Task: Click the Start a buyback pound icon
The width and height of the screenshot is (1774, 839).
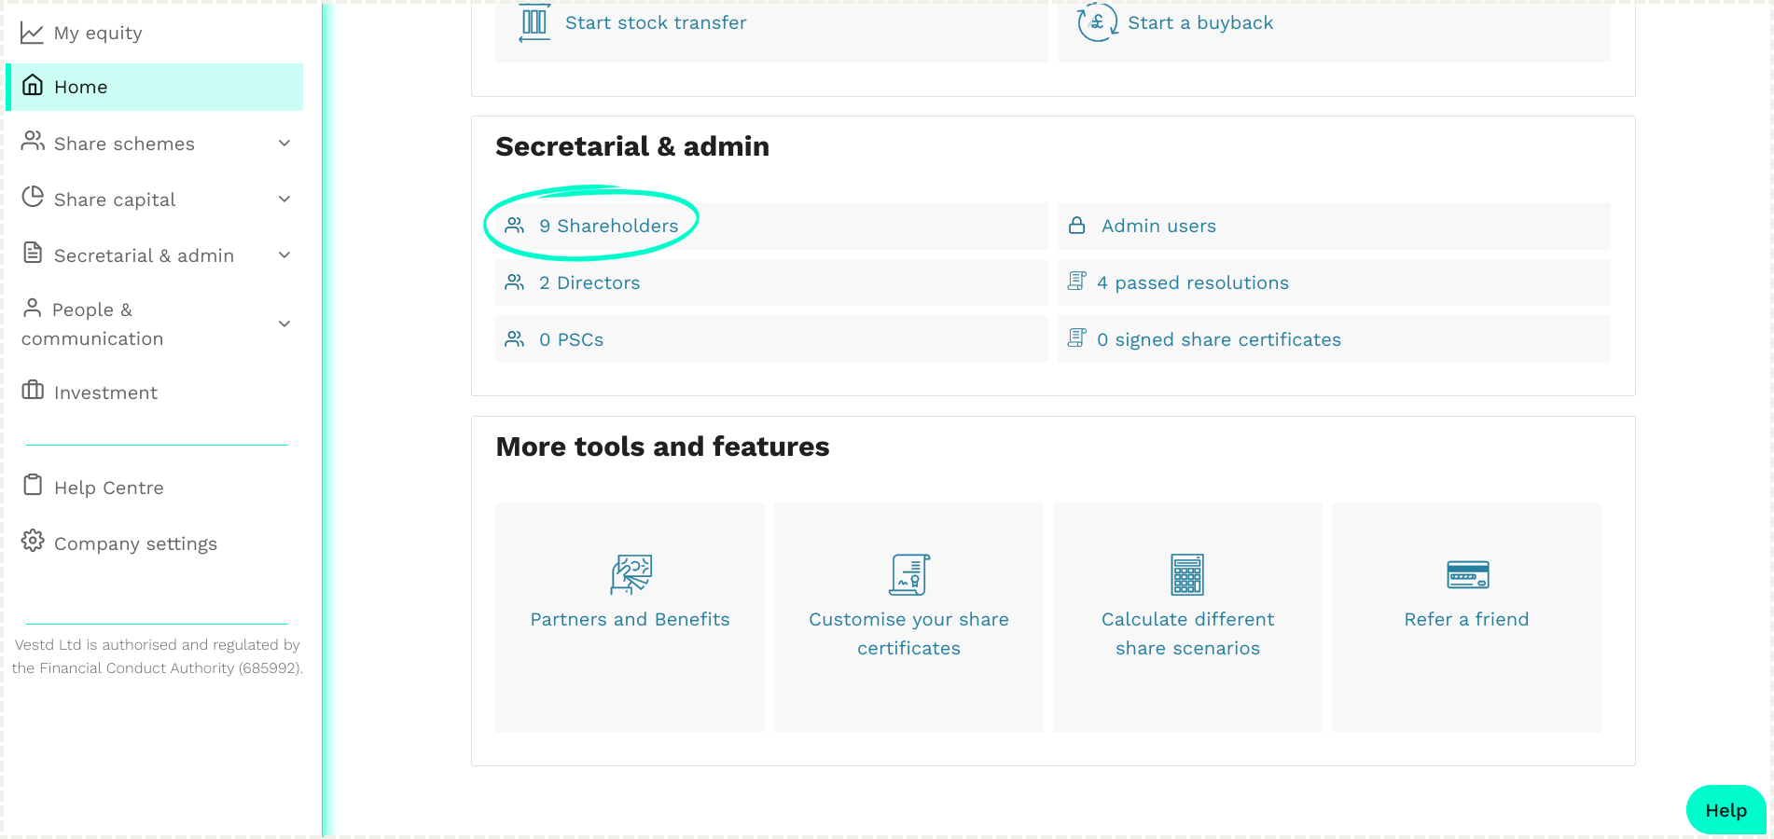Action: [x=1097, y=22]
